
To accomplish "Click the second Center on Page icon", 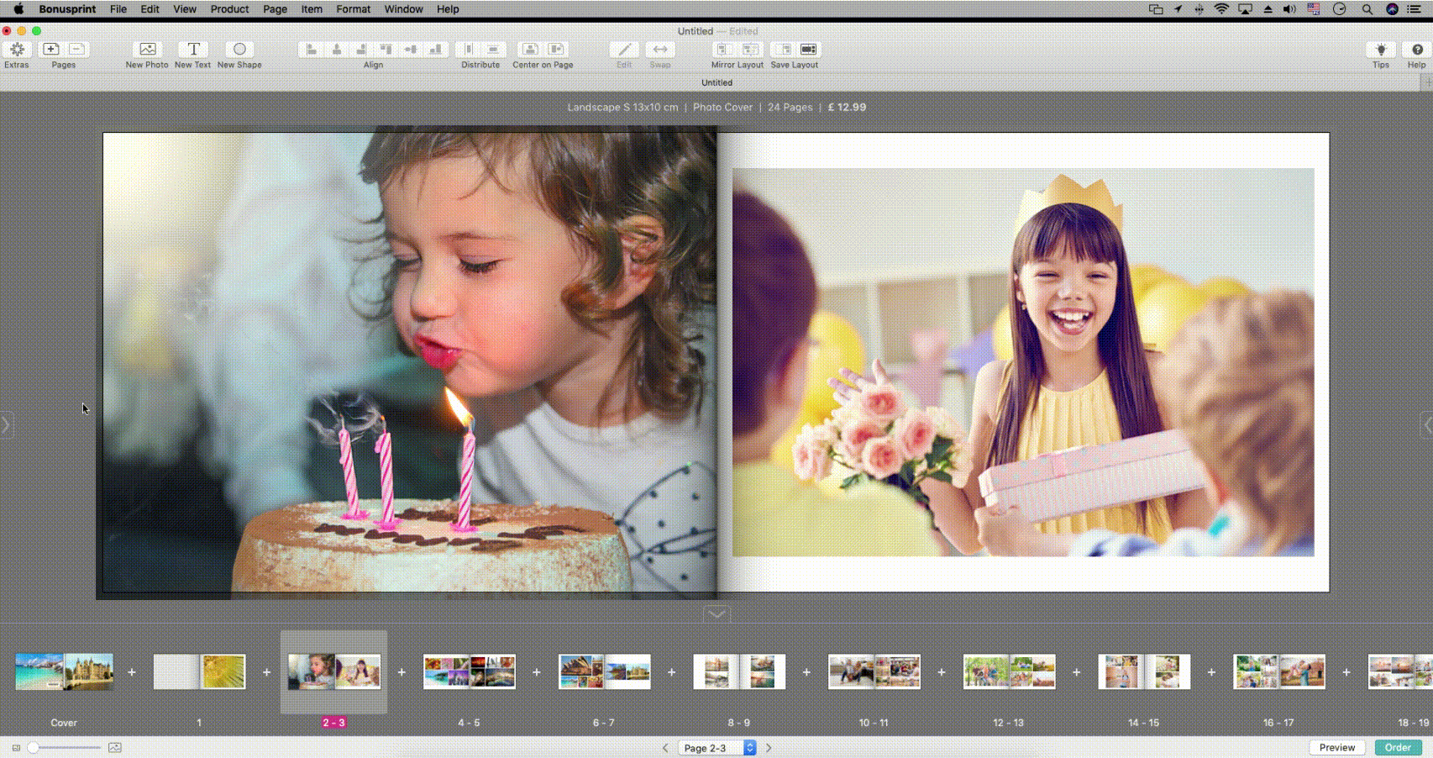I will 556,50.
